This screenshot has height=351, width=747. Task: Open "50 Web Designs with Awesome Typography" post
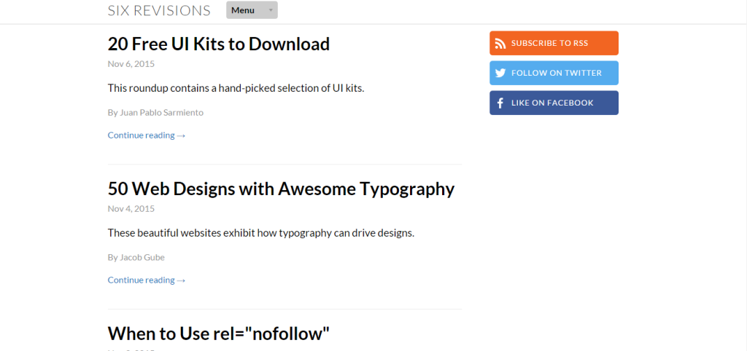click(281, 189)
